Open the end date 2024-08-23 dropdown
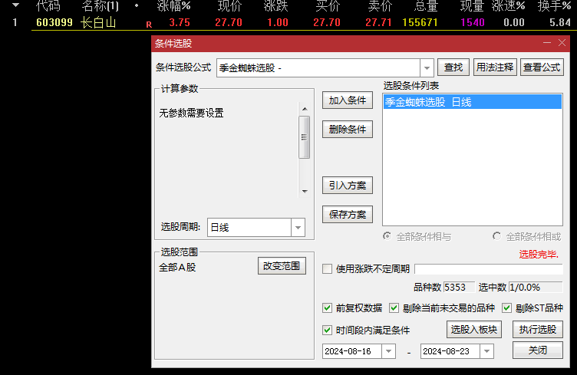 tap(486, 351)
